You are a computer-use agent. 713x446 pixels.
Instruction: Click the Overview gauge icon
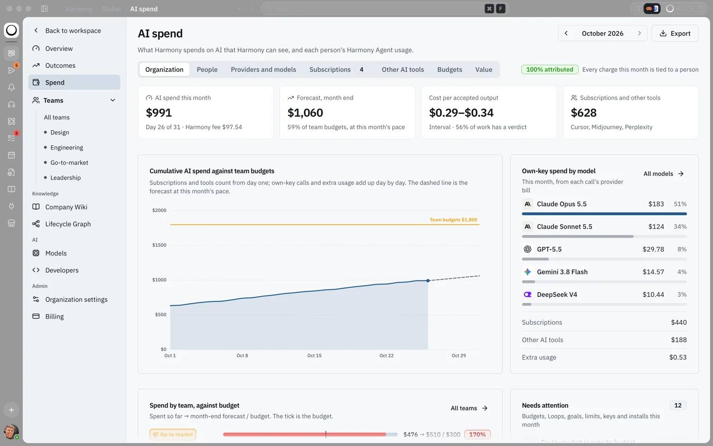36,49
